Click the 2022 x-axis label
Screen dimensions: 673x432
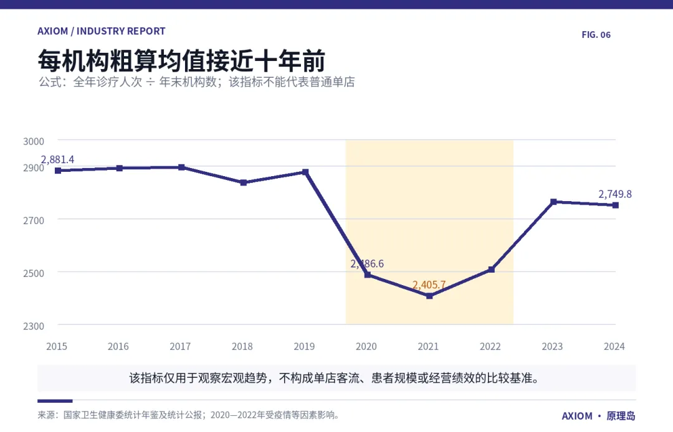coord(490,346)
